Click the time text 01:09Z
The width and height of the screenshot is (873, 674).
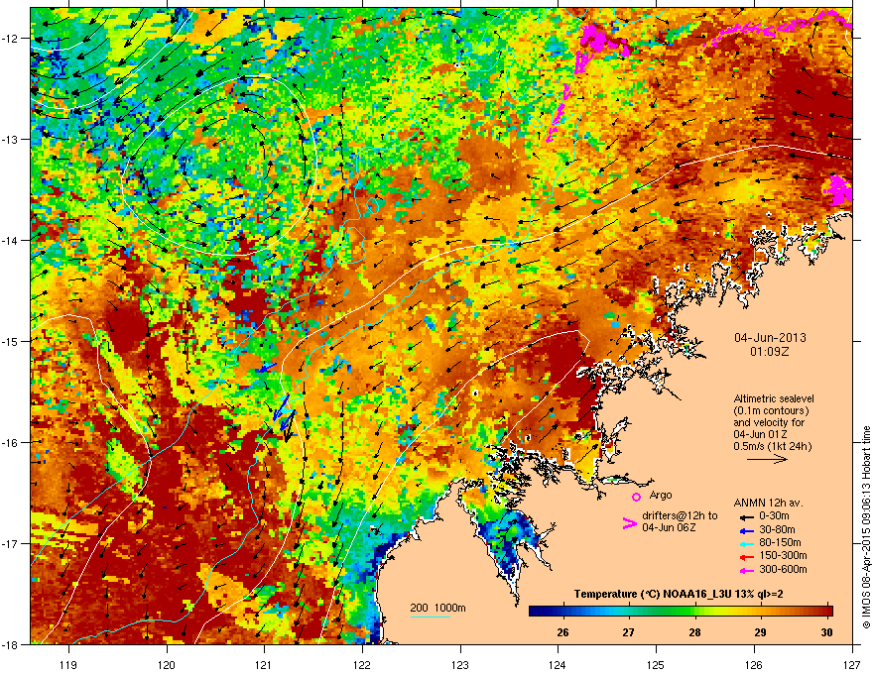pyautogui.click(x=770, y=352)
